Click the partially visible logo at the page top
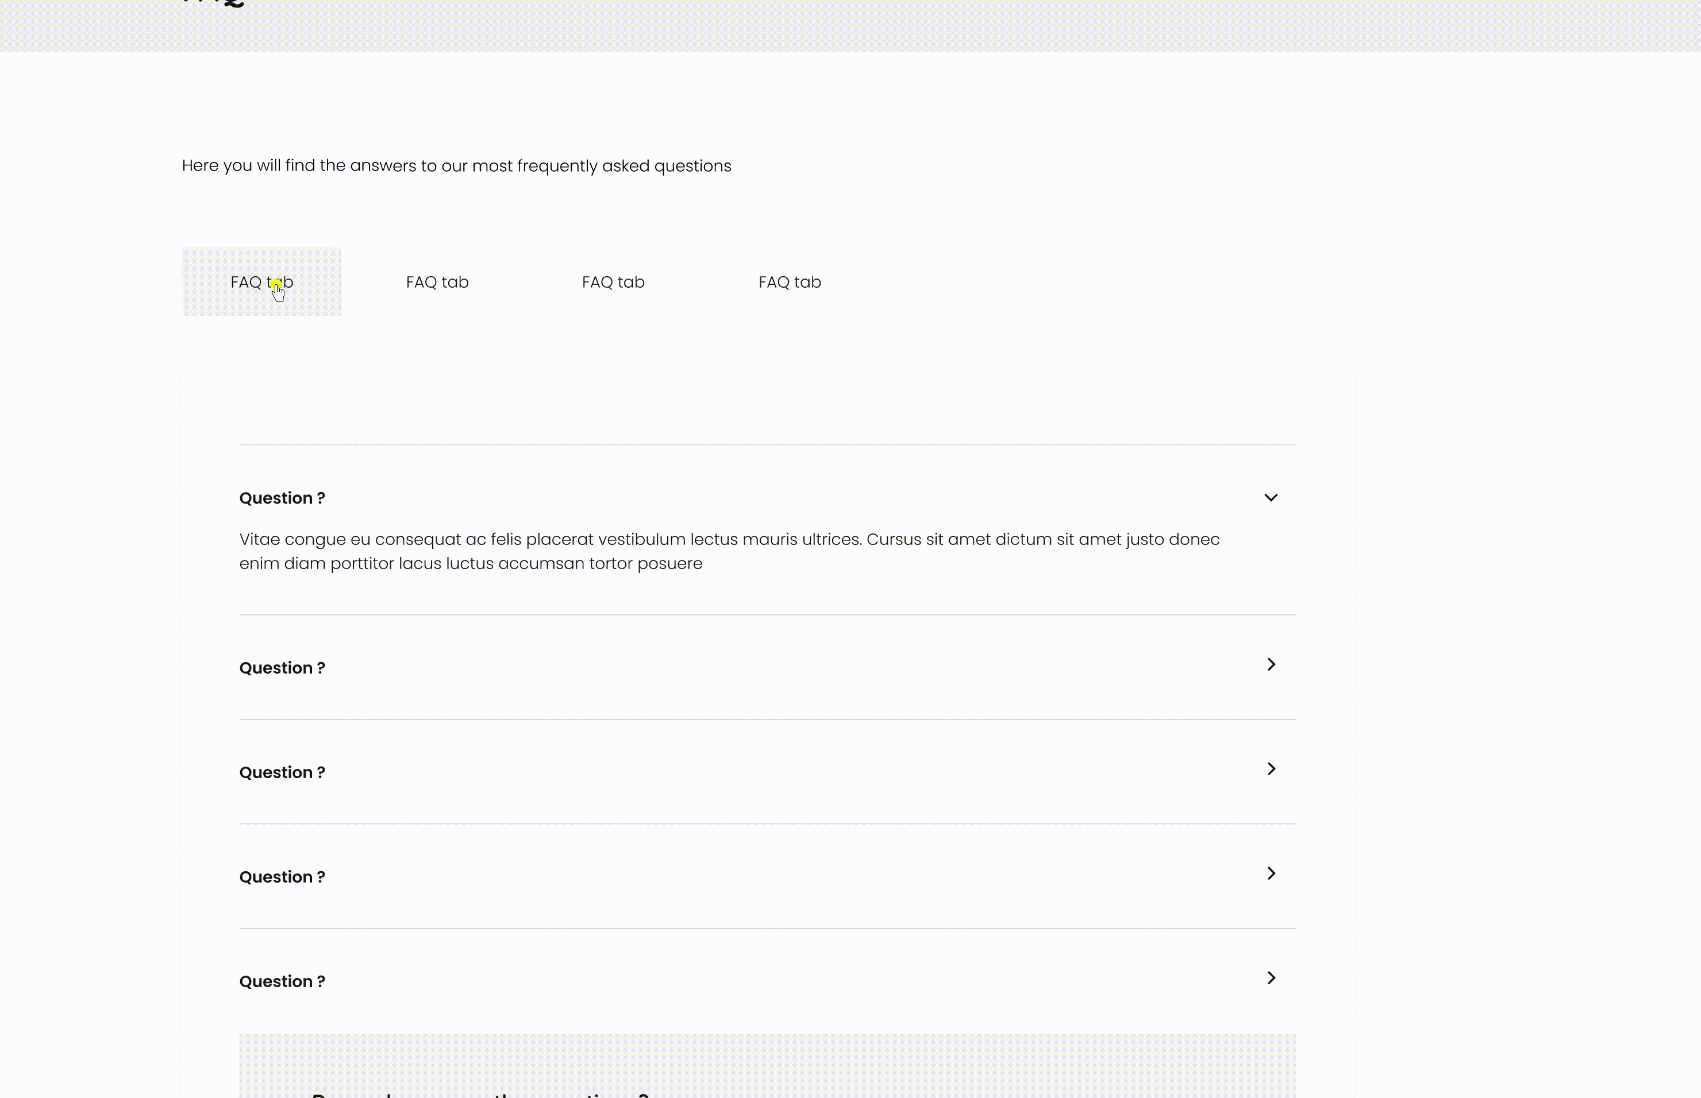 [214, 3]
